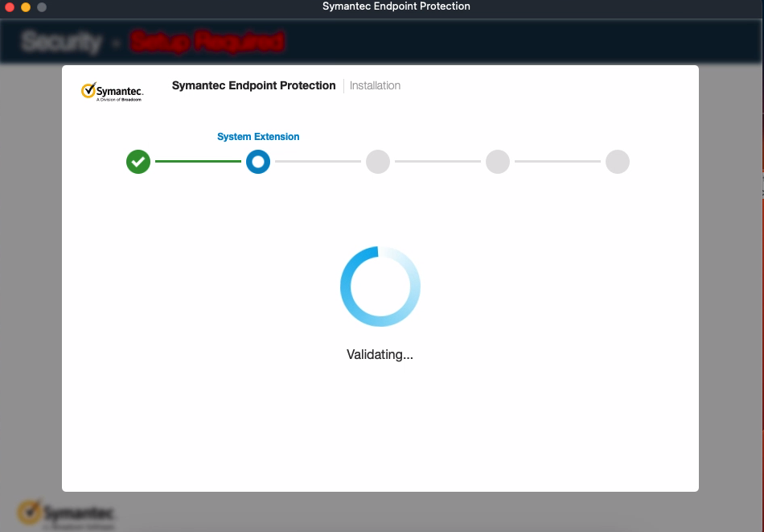This screenshot has width=764, height=532.
Task: Click the blurred Symantec logo behind the panel
Action: [x=66, y=513]
